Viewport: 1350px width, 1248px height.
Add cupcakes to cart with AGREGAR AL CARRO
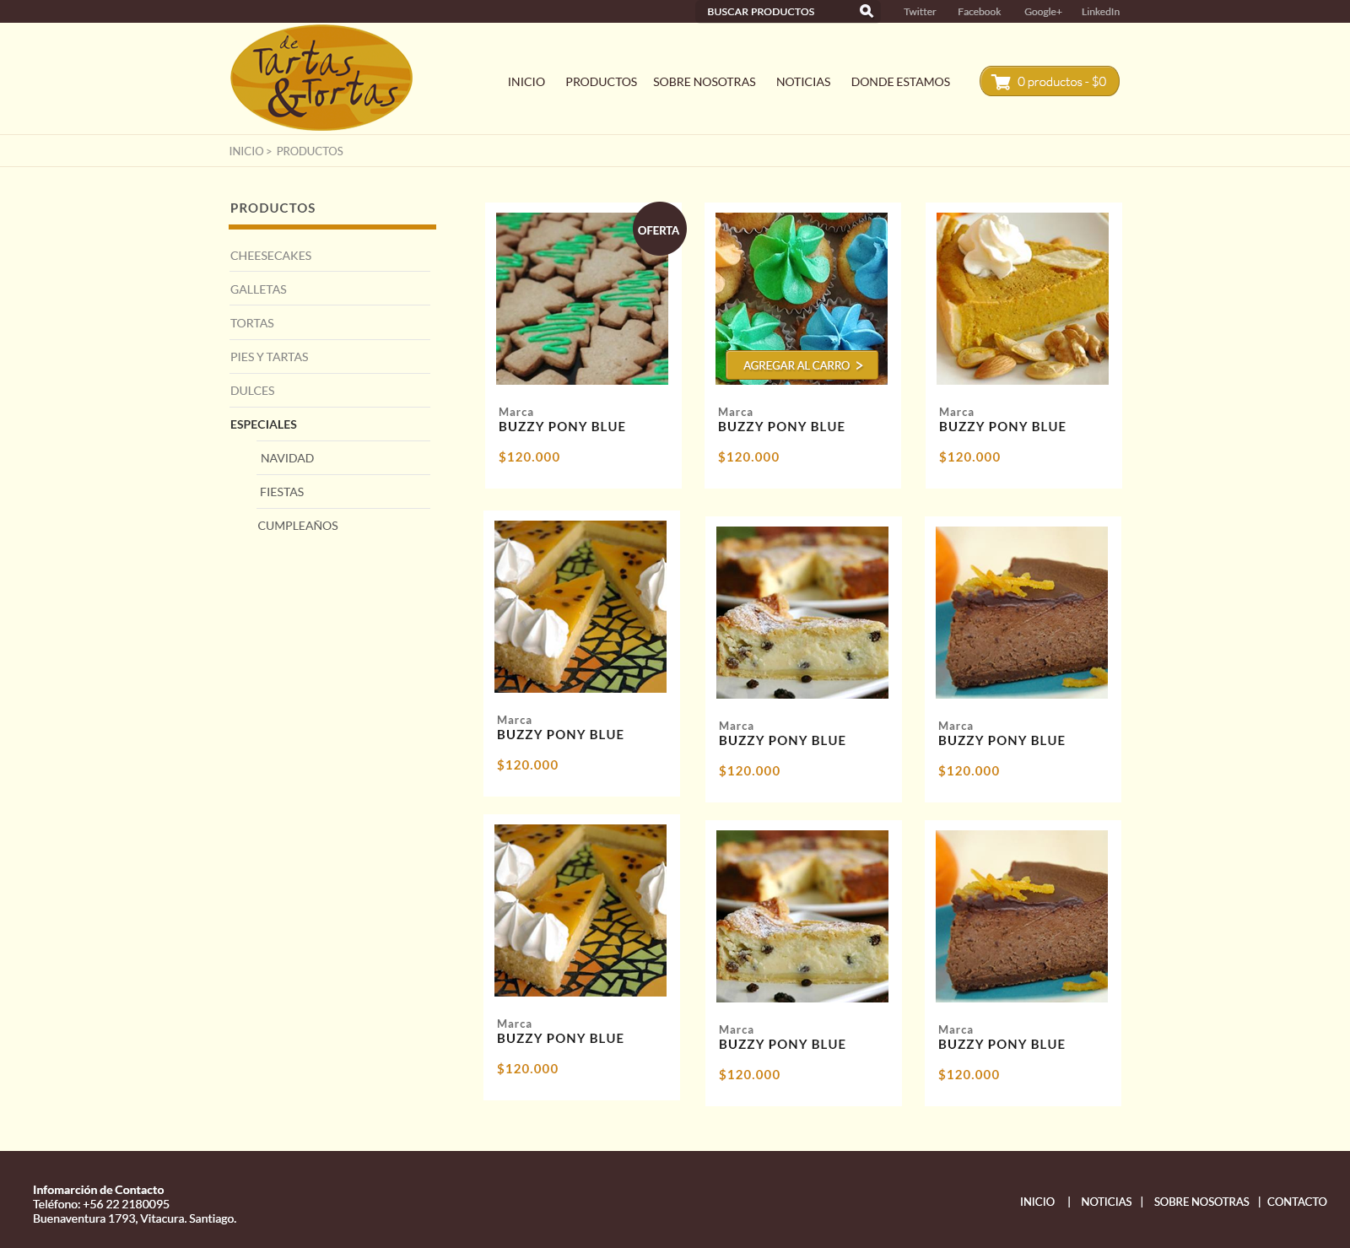pos(802,365)
